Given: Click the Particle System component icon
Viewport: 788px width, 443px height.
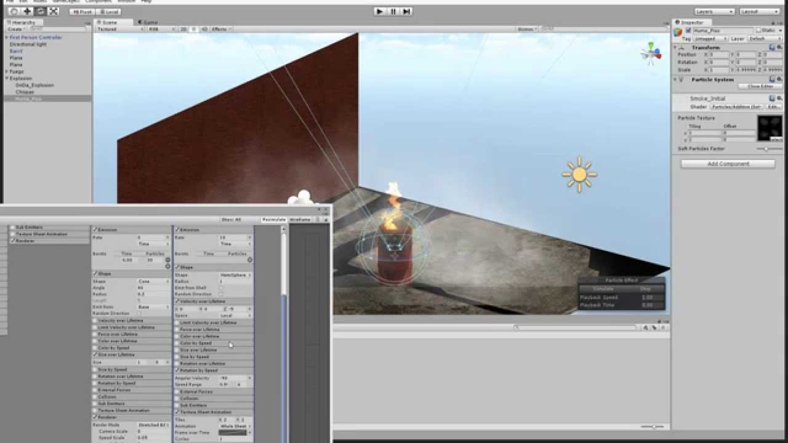Looking at the screenshot, I should pyautogui.click(x=681, y=79).
